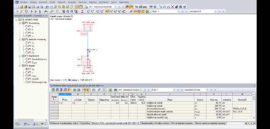Switch to the Charakteristiky účinného průřezu tab

point(155,123)
